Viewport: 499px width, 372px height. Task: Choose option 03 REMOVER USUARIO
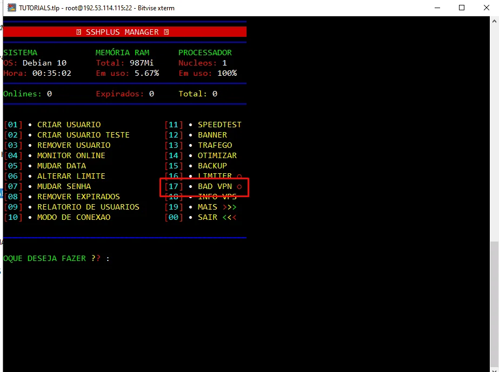[x=57, y=145]
